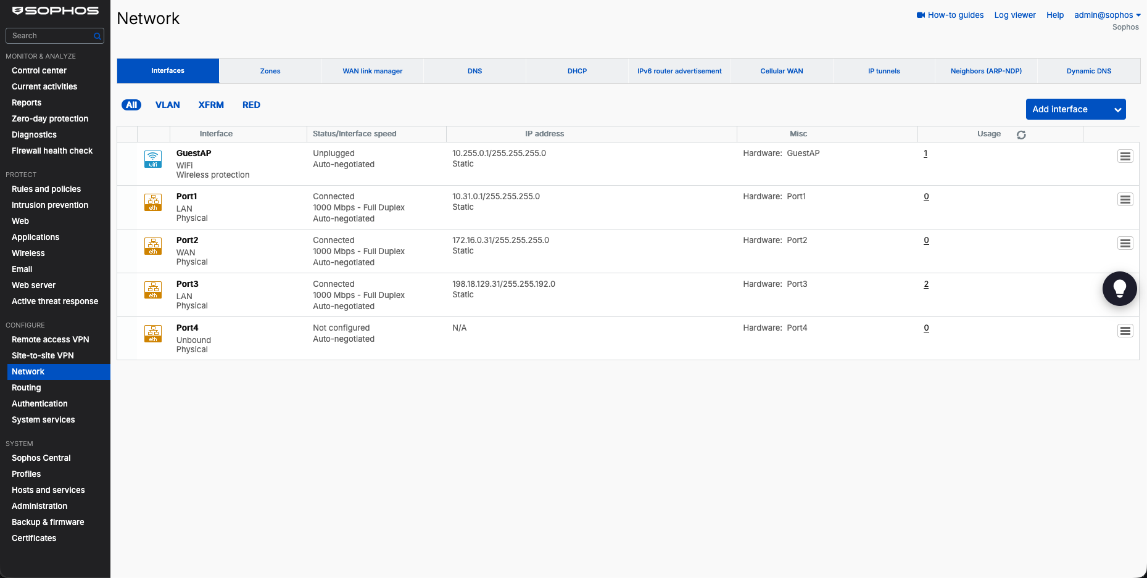Focus the sidebar Search field
Viewport: 1147px width, 578px height.
click(55, 36)
